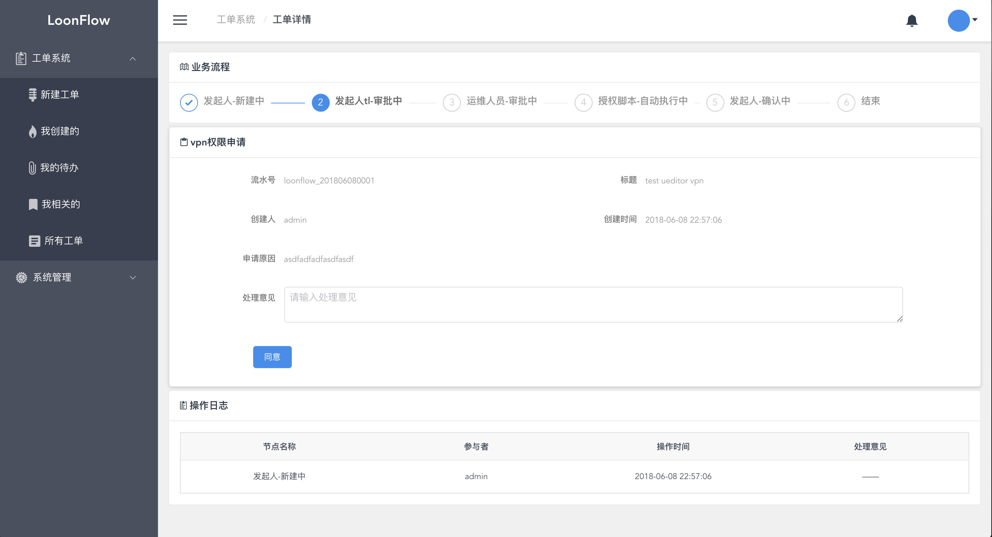992x537 pixels.
Task: Click the LoonFlow logo title
Action: point(79,20)
